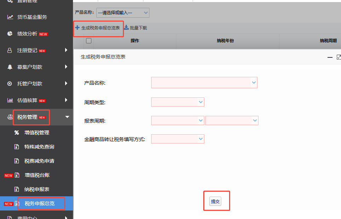Click the 托管户划款 circle icon
Screen dimensions: 341x219
10,84
